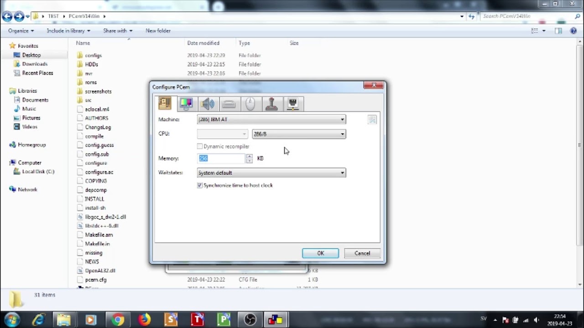
Task: Open the Machine tab with the motherboard icon
Action: click(x=165, y=103)
